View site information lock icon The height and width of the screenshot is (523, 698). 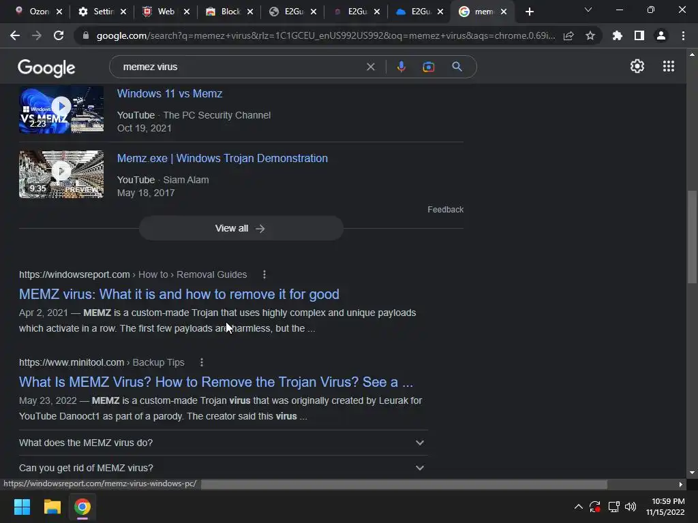85,35
